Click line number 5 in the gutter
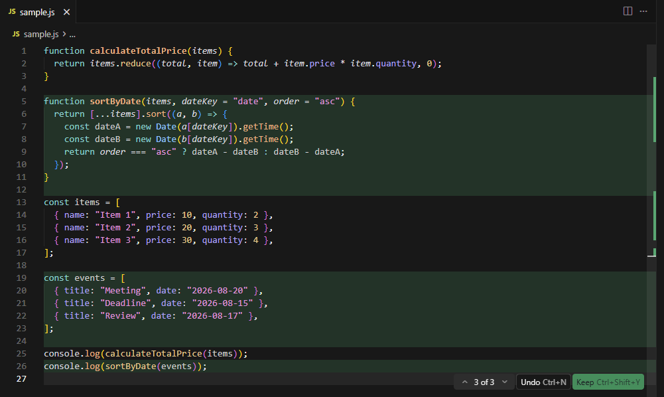664x397 pixels. tap(24, 102)
